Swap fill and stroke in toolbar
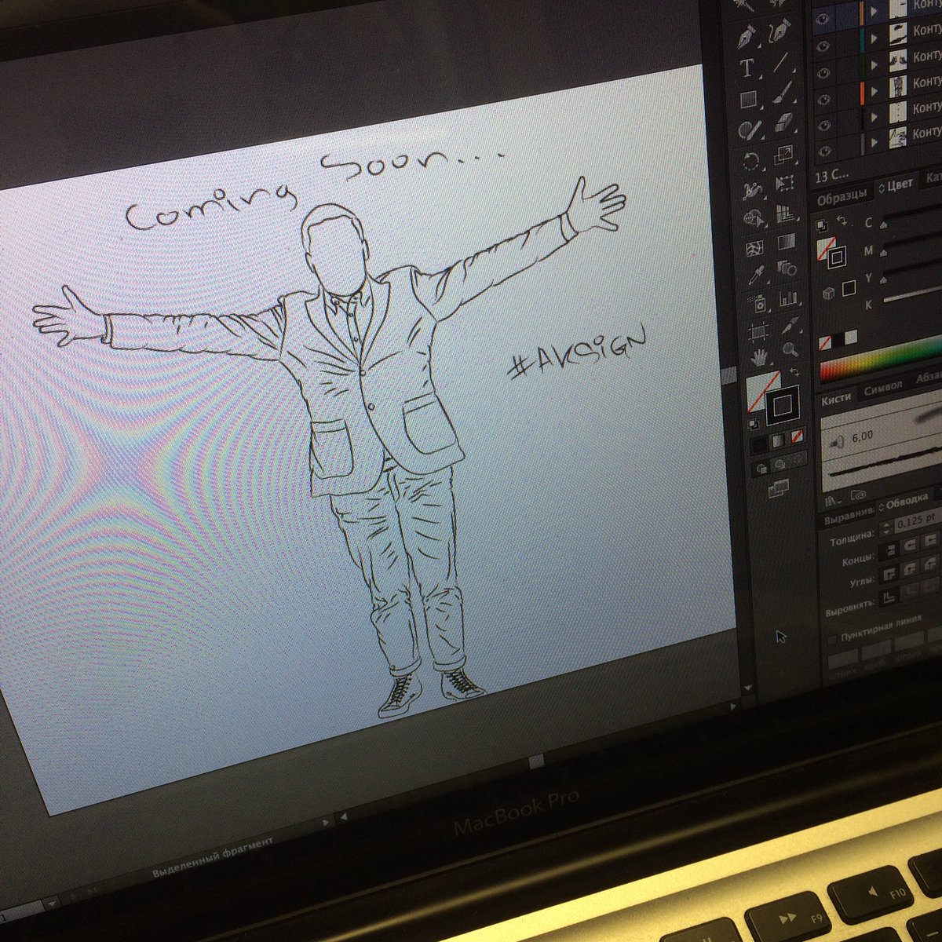 pyautogui.click(x=794, y=371)
